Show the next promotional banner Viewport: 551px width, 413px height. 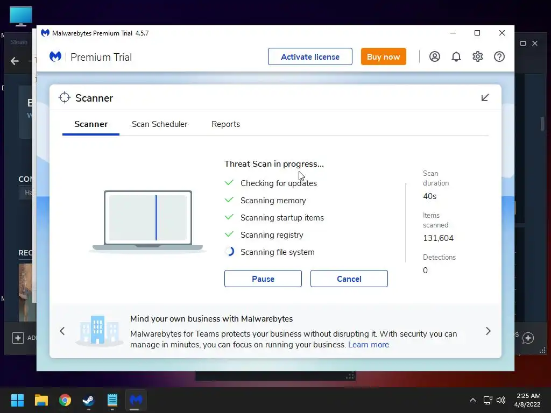pos(488,331)
